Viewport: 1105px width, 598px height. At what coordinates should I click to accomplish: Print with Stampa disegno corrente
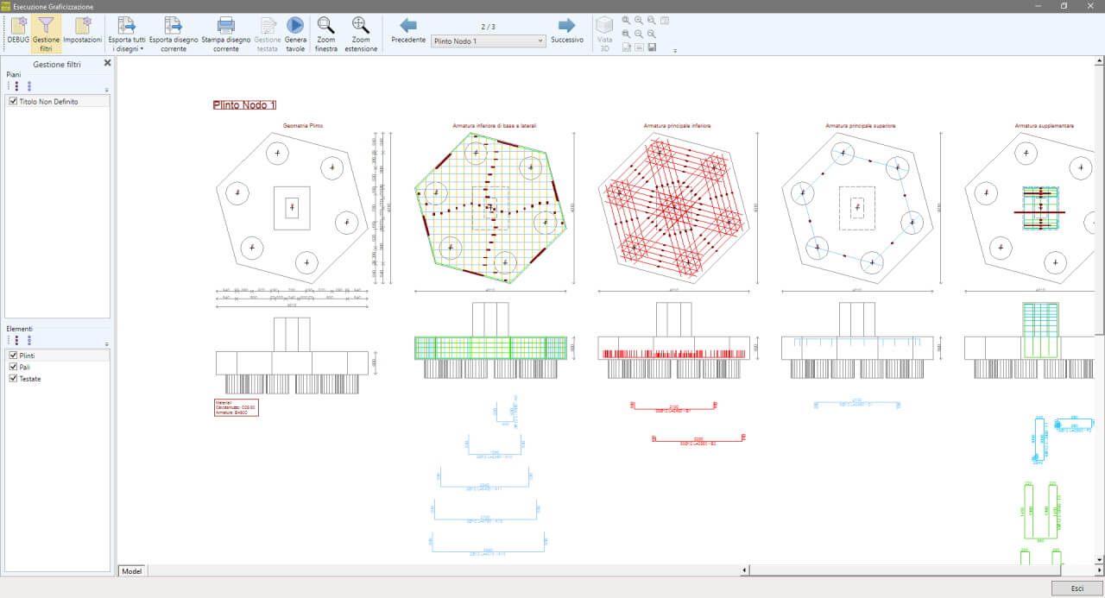tap(225, 26)
